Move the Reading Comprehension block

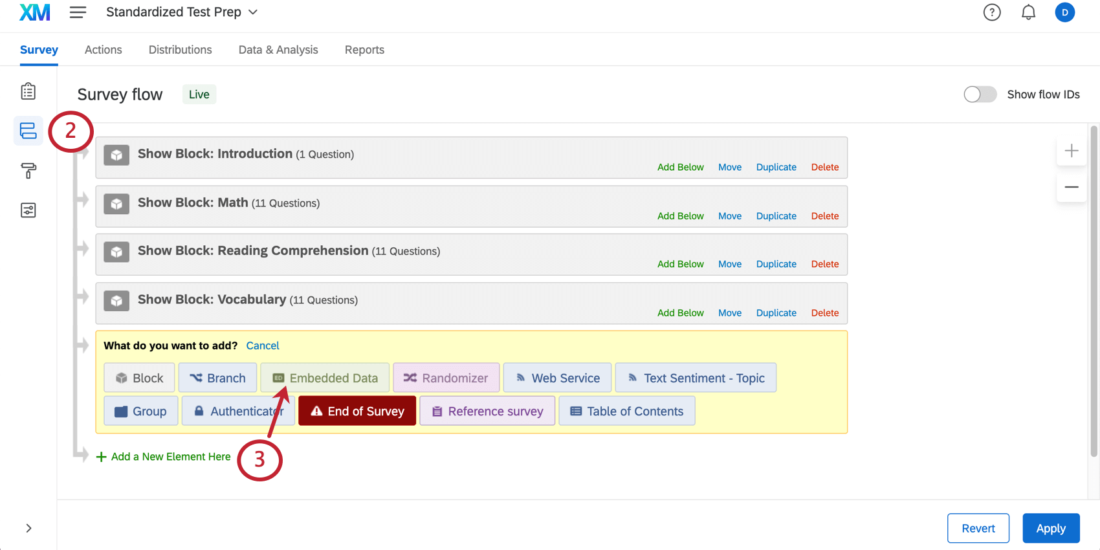click(x=730, y=264)
